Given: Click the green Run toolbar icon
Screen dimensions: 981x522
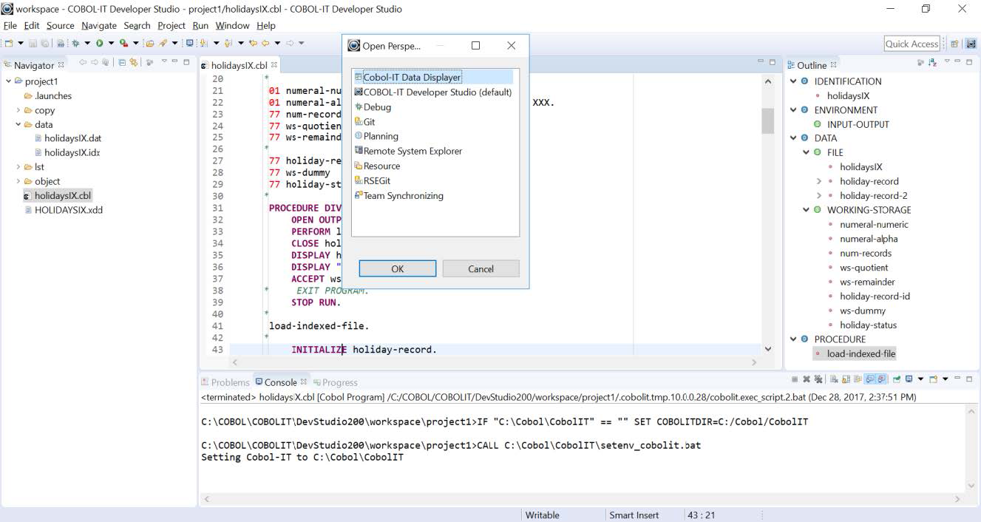Looking at the screenshot, I should point(99,44).
